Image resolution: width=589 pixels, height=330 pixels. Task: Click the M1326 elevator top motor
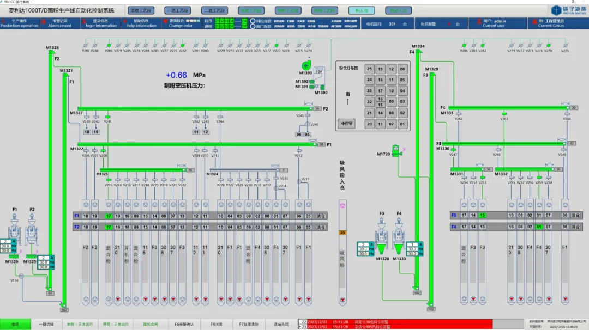point(51,52)
